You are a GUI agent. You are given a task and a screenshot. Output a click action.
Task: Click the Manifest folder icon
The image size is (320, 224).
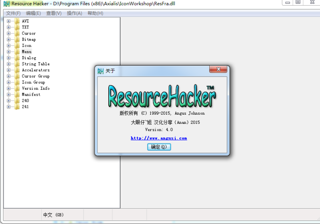17,95
